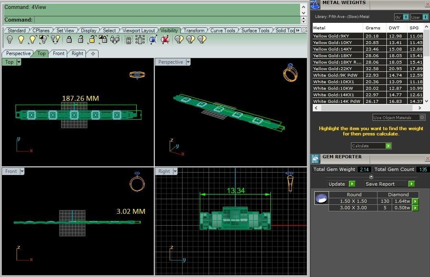Click green arrow for 1.50 X 1.50 row

(416, 202)
